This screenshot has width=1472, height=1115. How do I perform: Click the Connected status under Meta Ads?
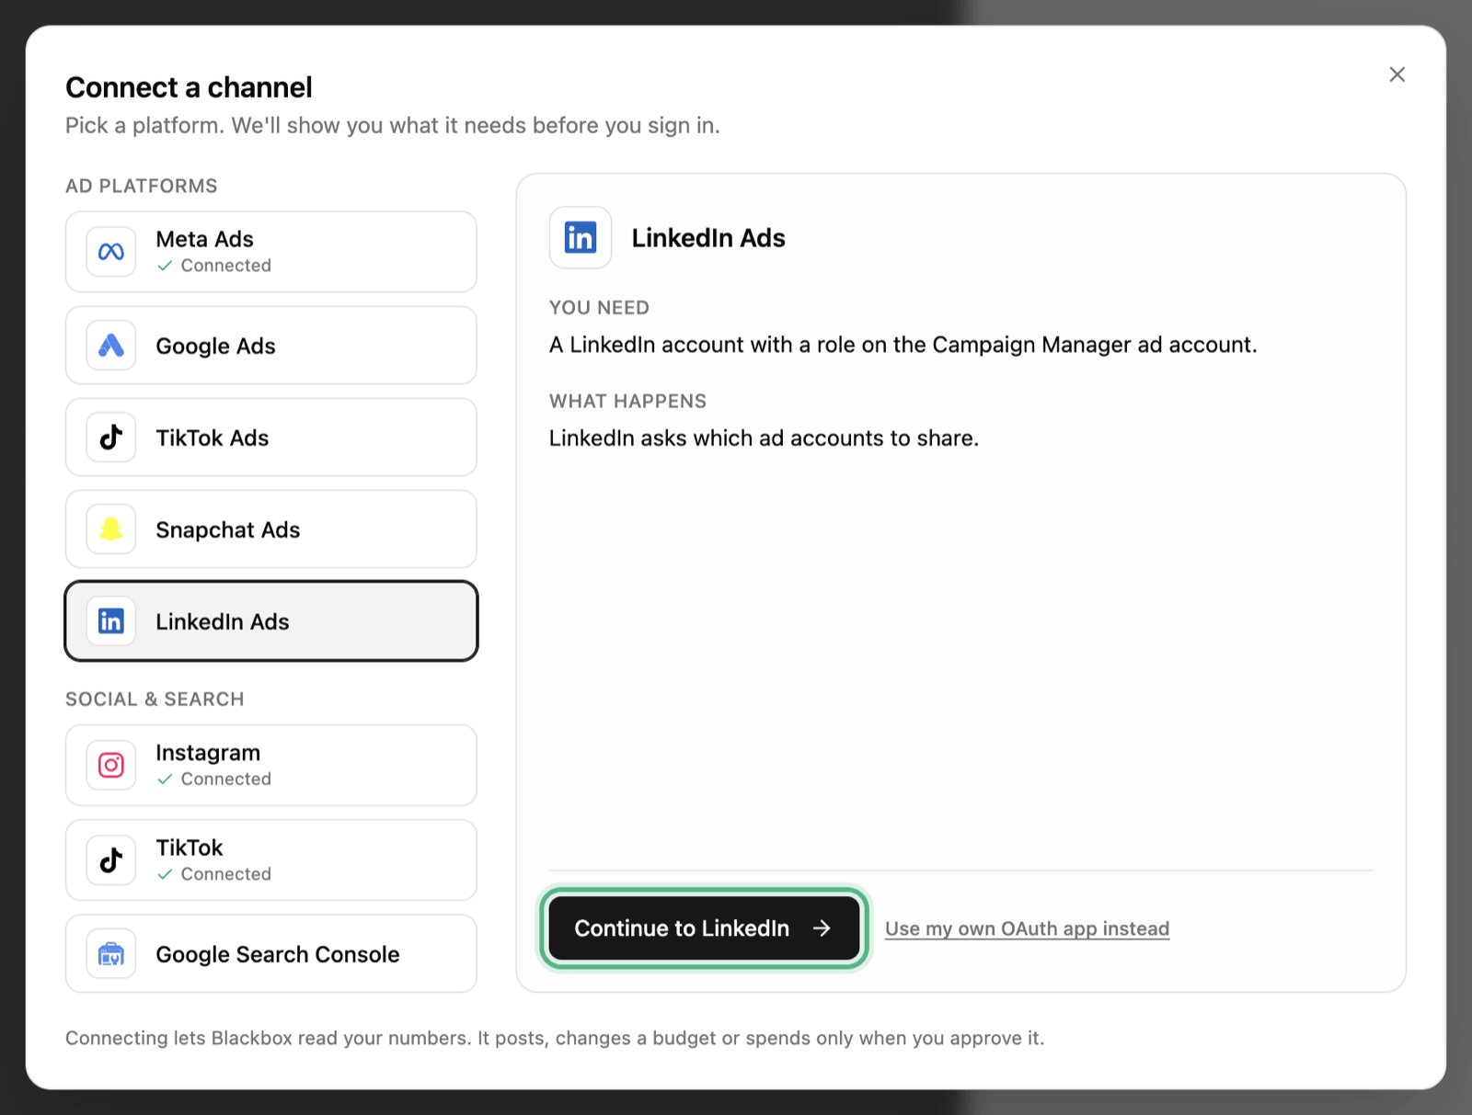[214, 266]
